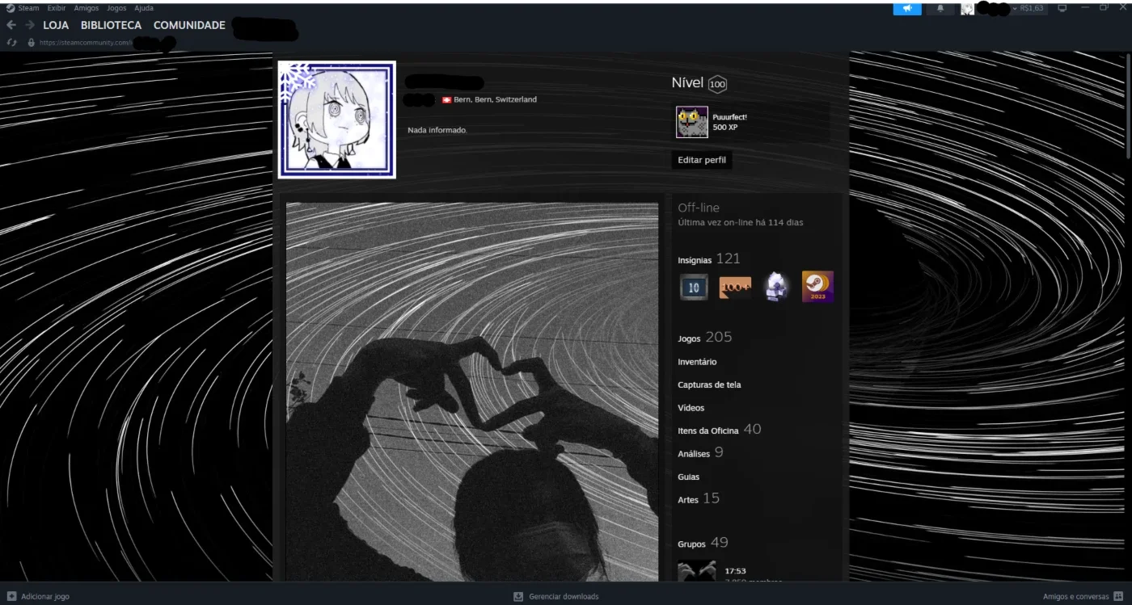Open the Grupos 49 link
Image resolution: width=1132 pixels, height=605 pixels.
[703, 543]
